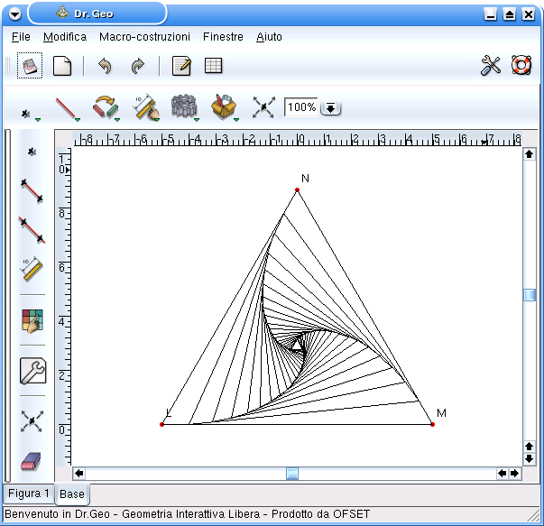This screenshot has width=544, height=526.
Task: Open a new text editor view
Action: (181, 66)
